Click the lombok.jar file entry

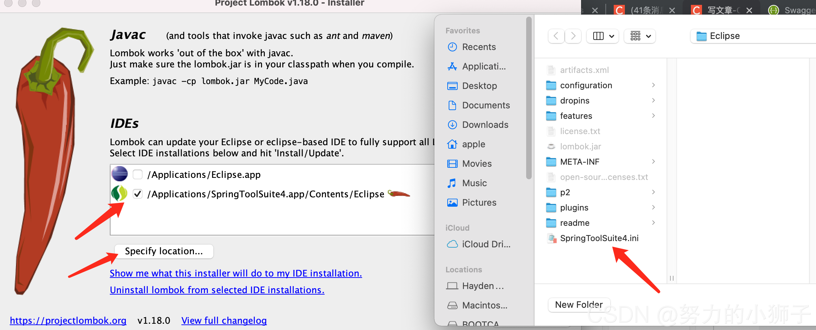580,146
